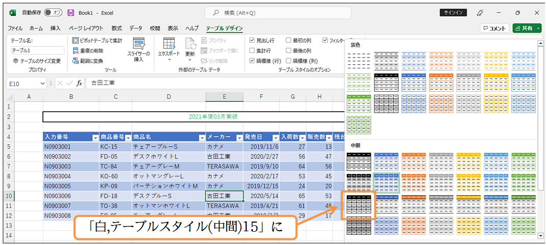Click the save icon in title bar
This screenshot has width=546, height=245.
point(70,13)
